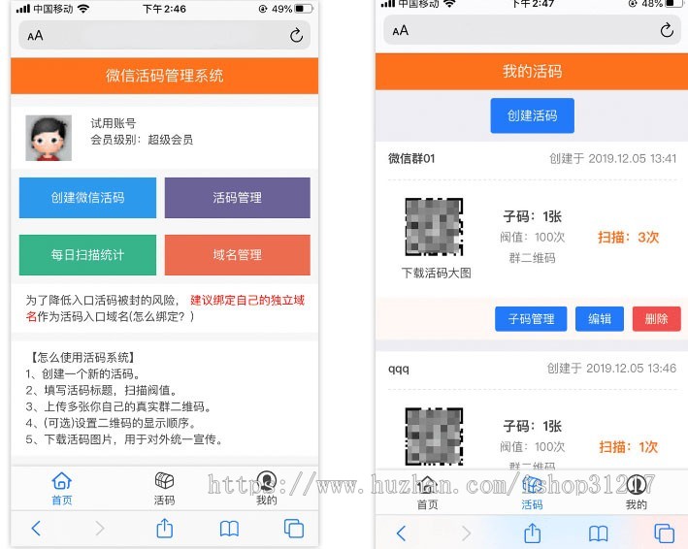Click the qqq entry title

399,369
